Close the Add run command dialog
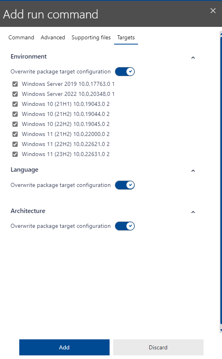This screenshot has width=222, height=359. point(213,10)
